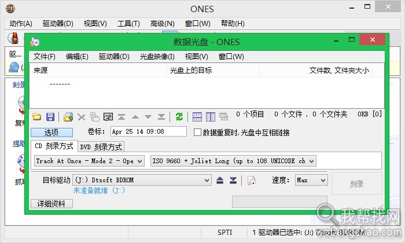Click the eject tray icon
Viewport: 405px width, 243px height.
pos(220,181)
